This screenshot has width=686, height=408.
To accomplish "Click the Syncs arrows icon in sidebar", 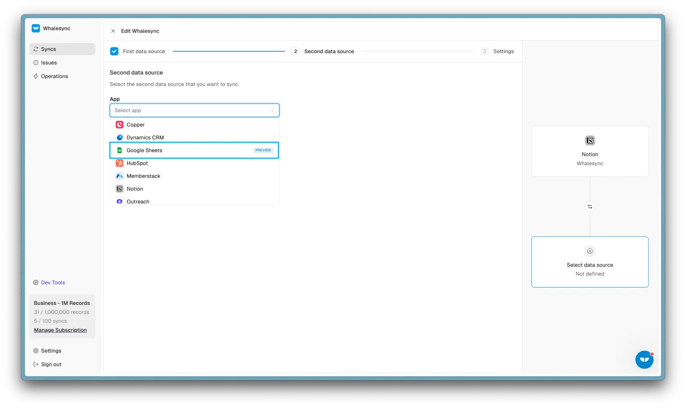I will click(36, 49).
